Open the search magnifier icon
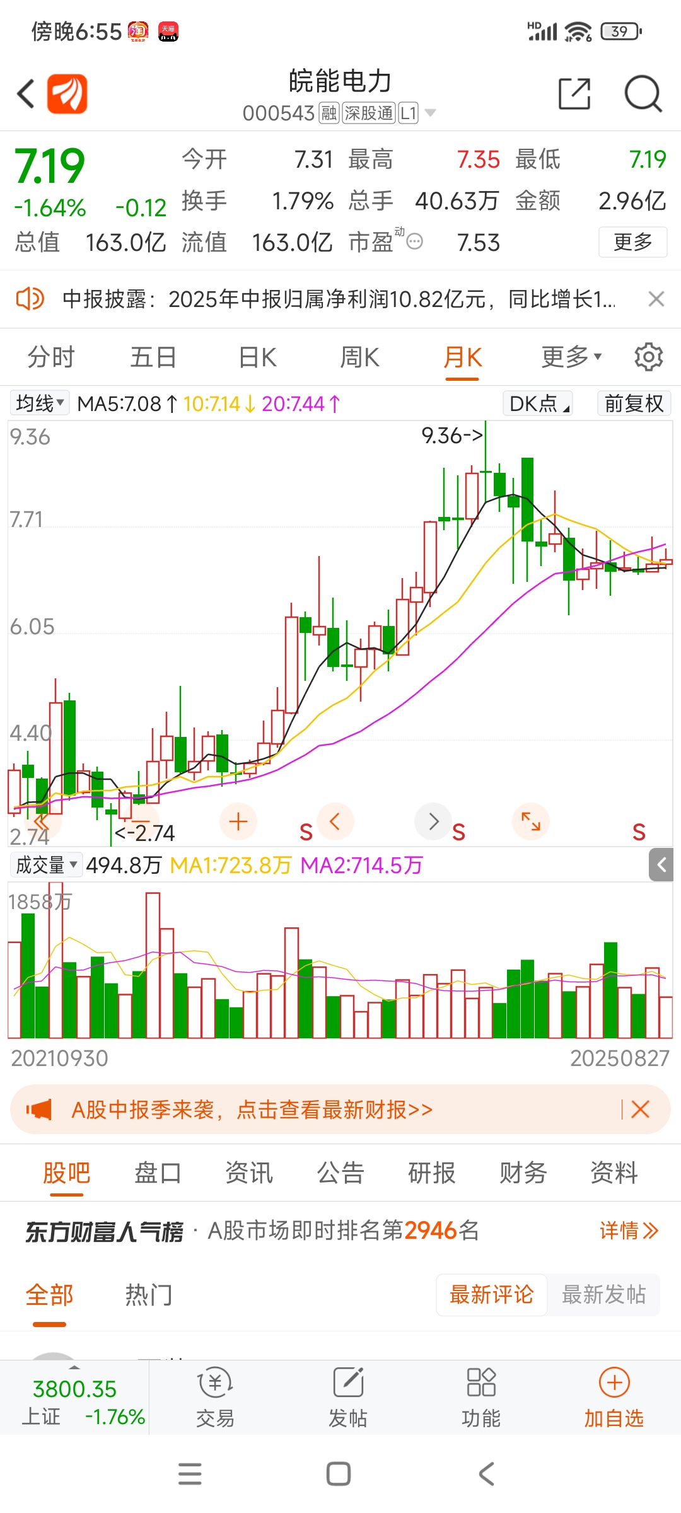681x1513 pixels. 643,94
